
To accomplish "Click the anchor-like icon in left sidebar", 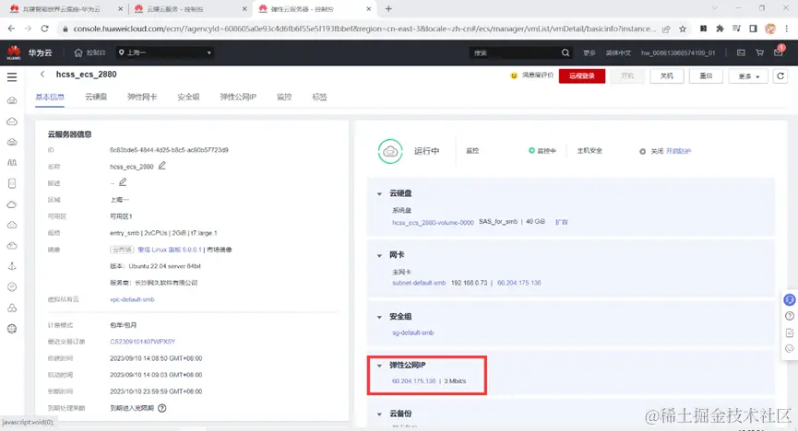I will [12, 266].
